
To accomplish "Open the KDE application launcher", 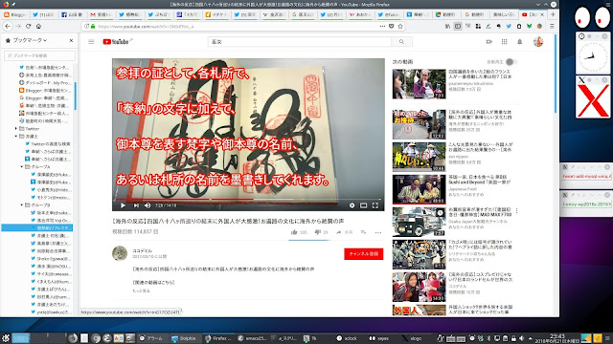I will pos(6,338).
